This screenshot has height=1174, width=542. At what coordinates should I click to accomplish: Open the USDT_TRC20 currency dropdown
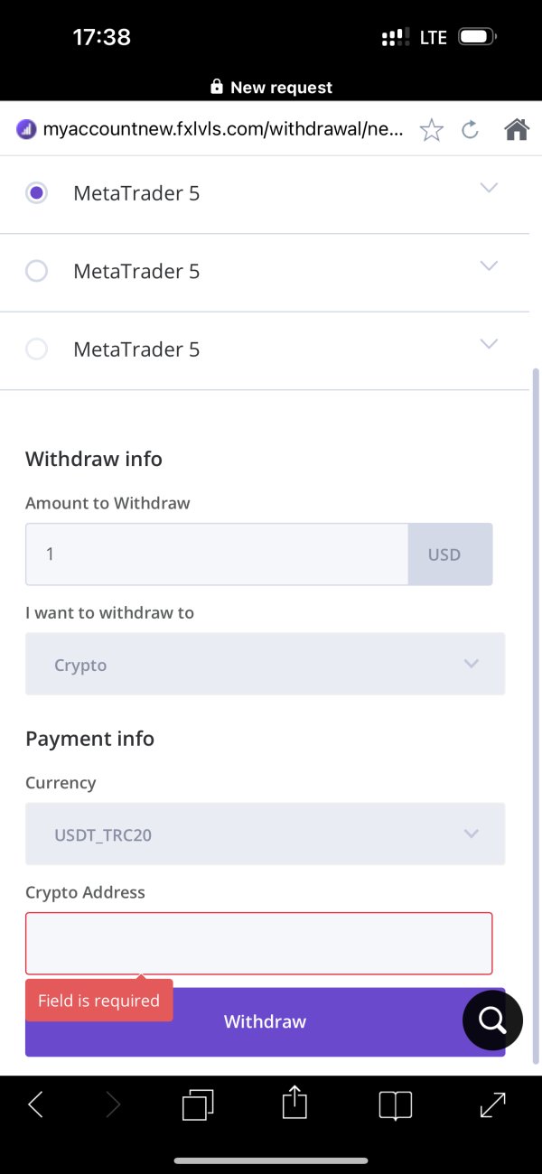coord(265,834)
